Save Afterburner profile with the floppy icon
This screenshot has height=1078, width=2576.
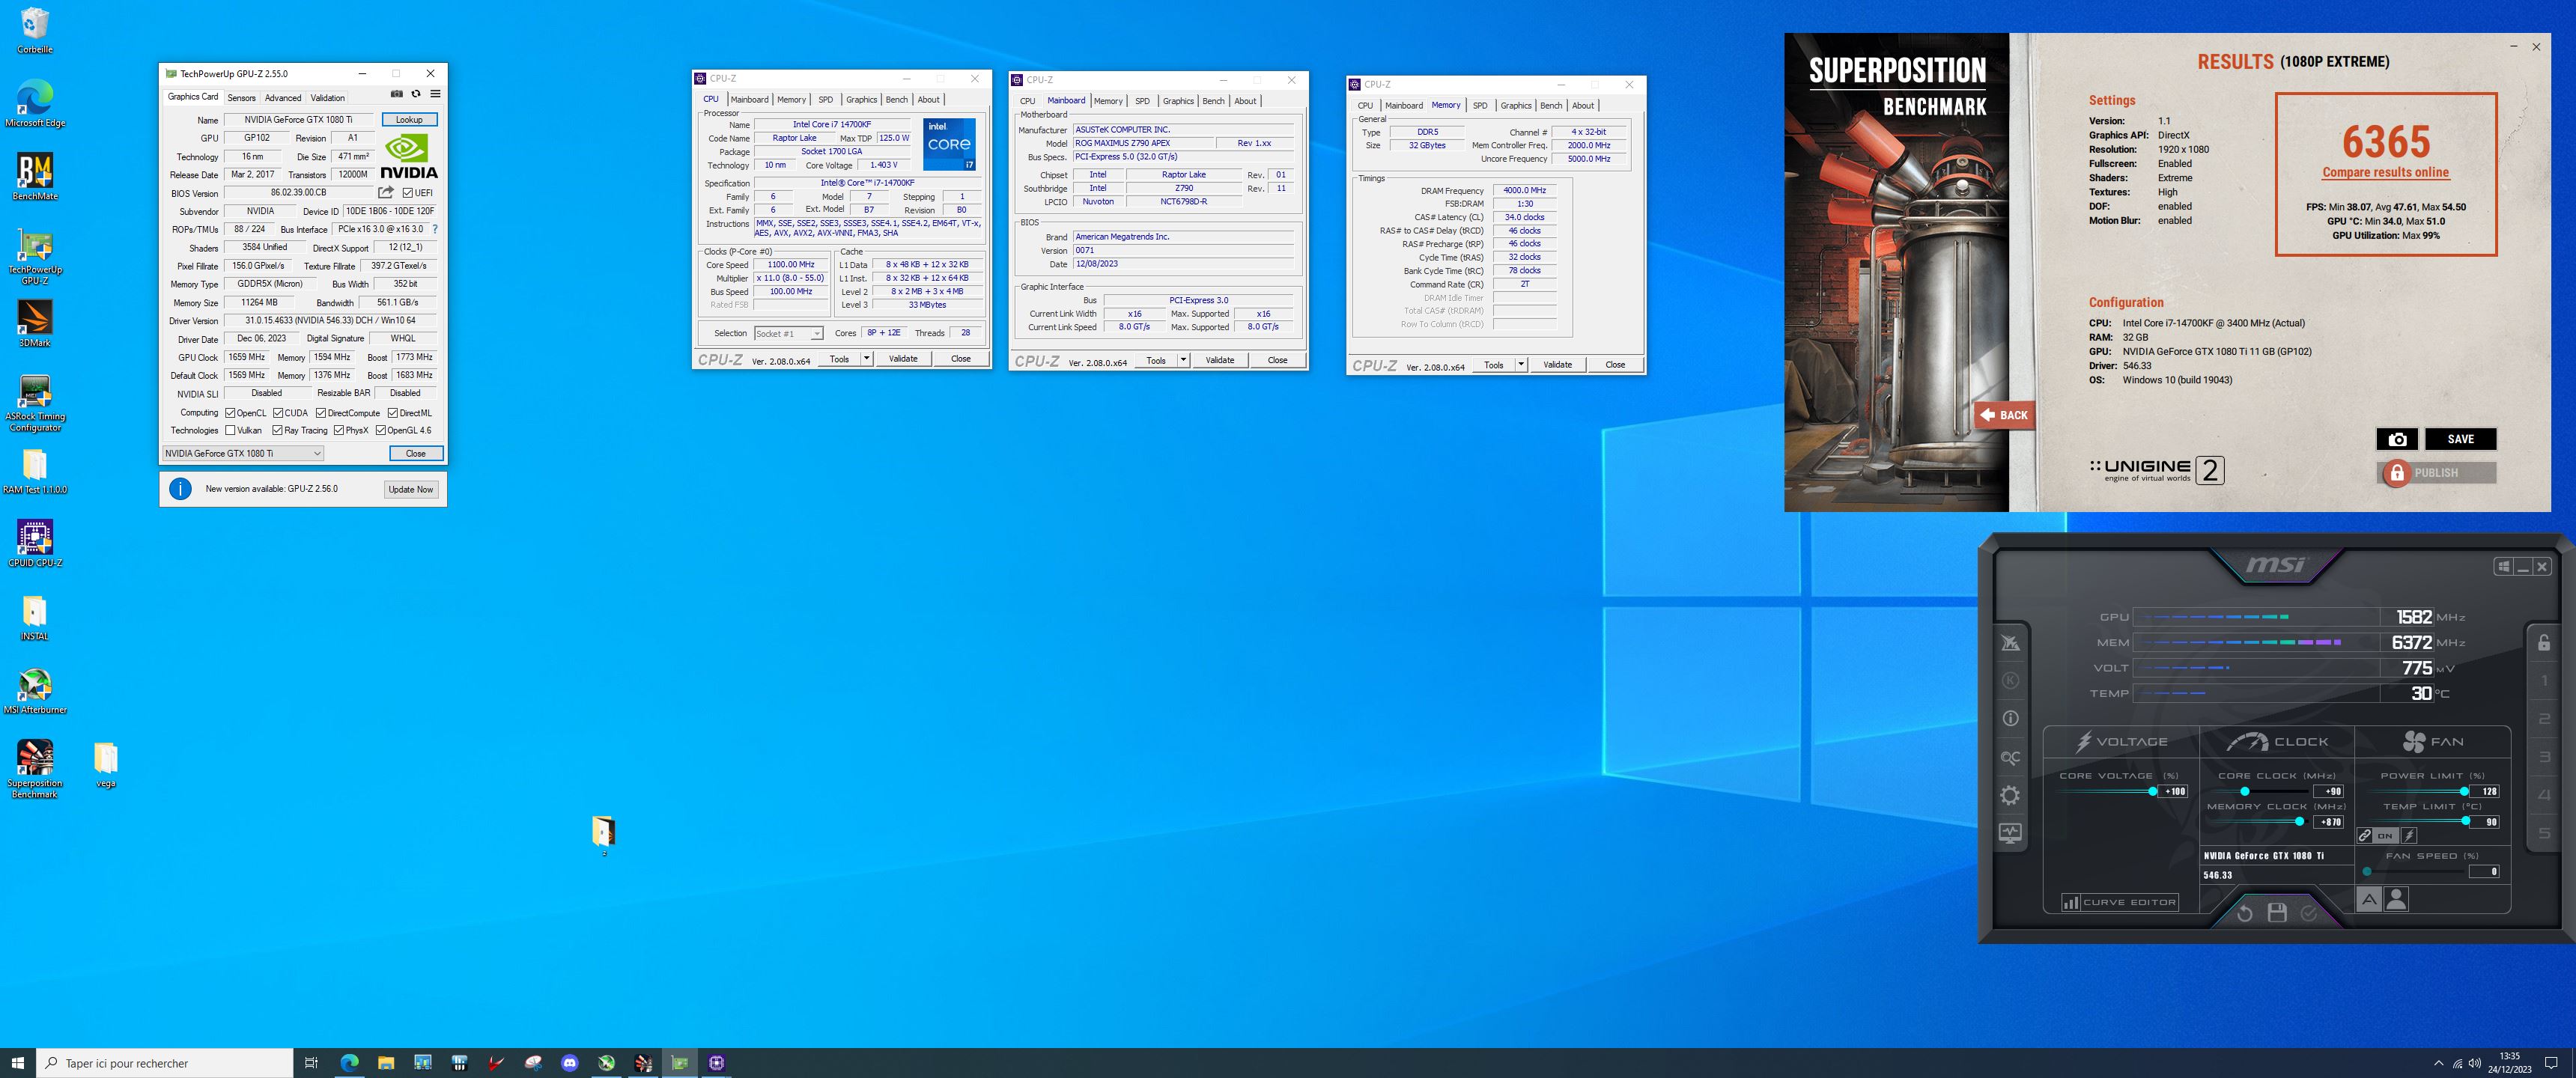pos(2277,912)
